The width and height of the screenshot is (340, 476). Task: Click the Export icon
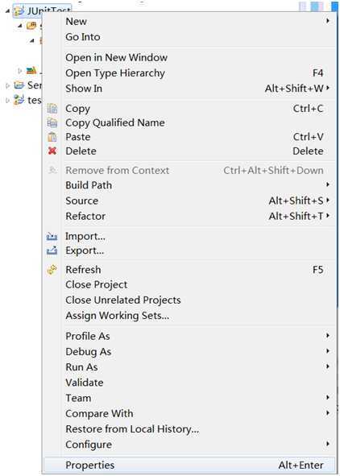[52, 250]
